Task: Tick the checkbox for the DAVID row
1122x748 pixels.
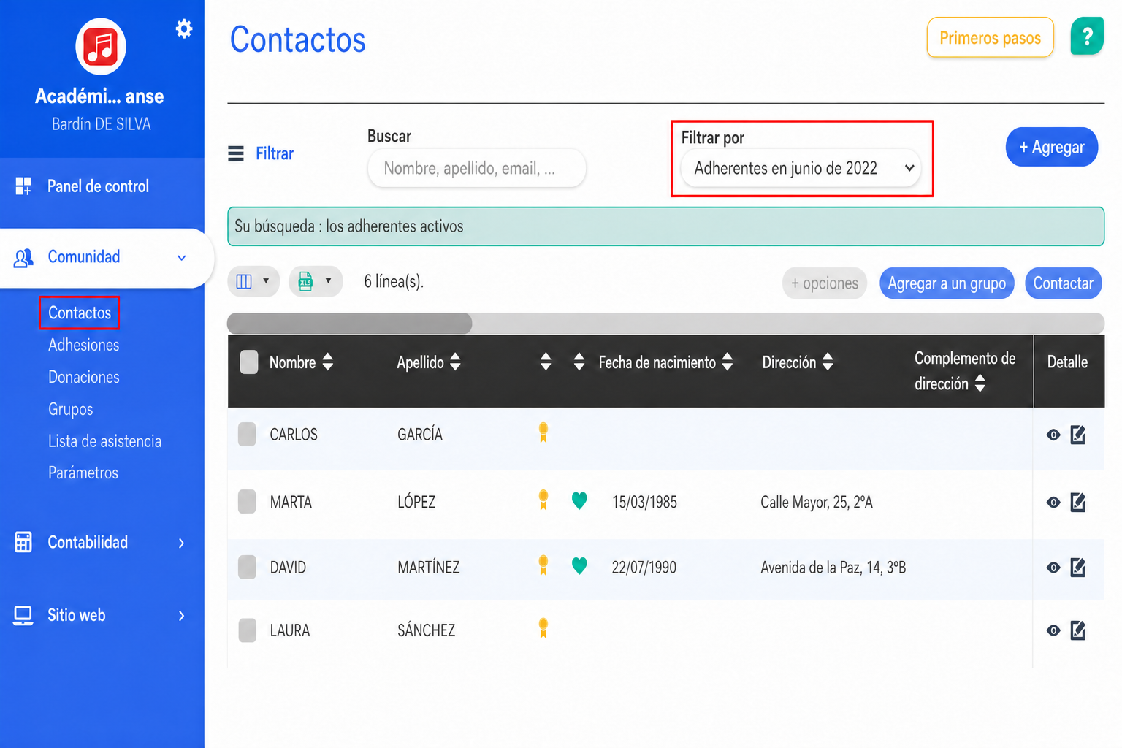Action: [248, 567]
